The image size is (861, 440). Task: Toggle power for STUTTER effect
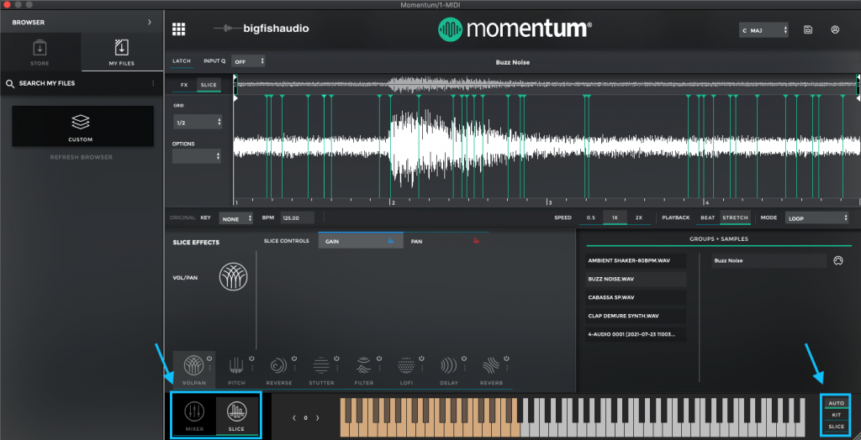(336, 358)
